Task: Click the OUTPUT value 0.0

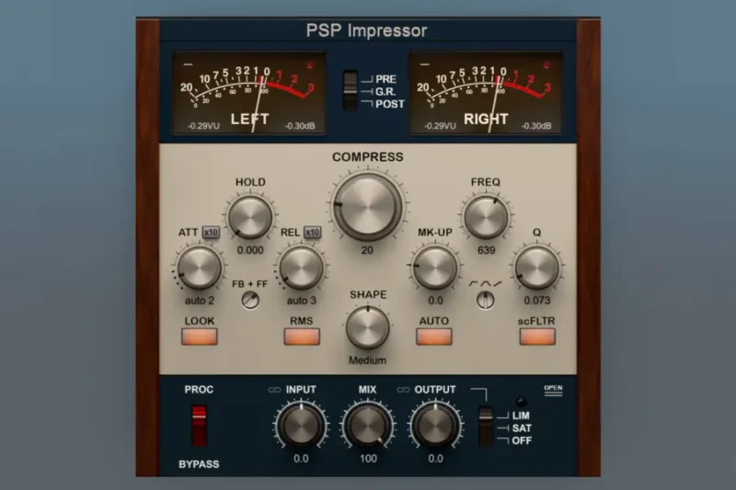Action: [435, 459]
